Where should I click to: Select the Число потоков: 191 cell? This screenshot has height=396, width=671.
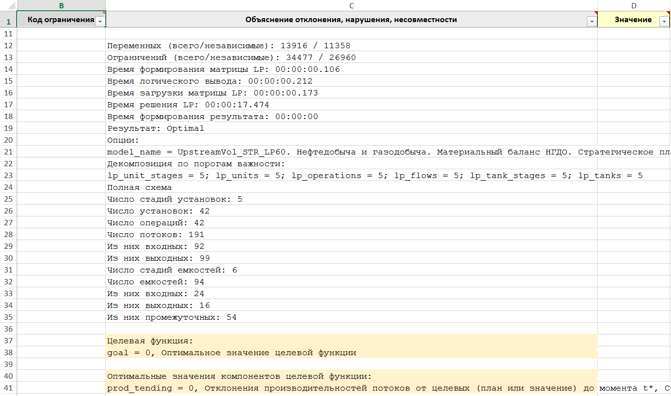click(155, 235)
